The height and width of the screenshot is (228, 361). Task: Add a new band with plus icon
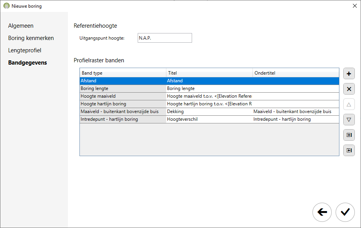(x=349, y=74)
